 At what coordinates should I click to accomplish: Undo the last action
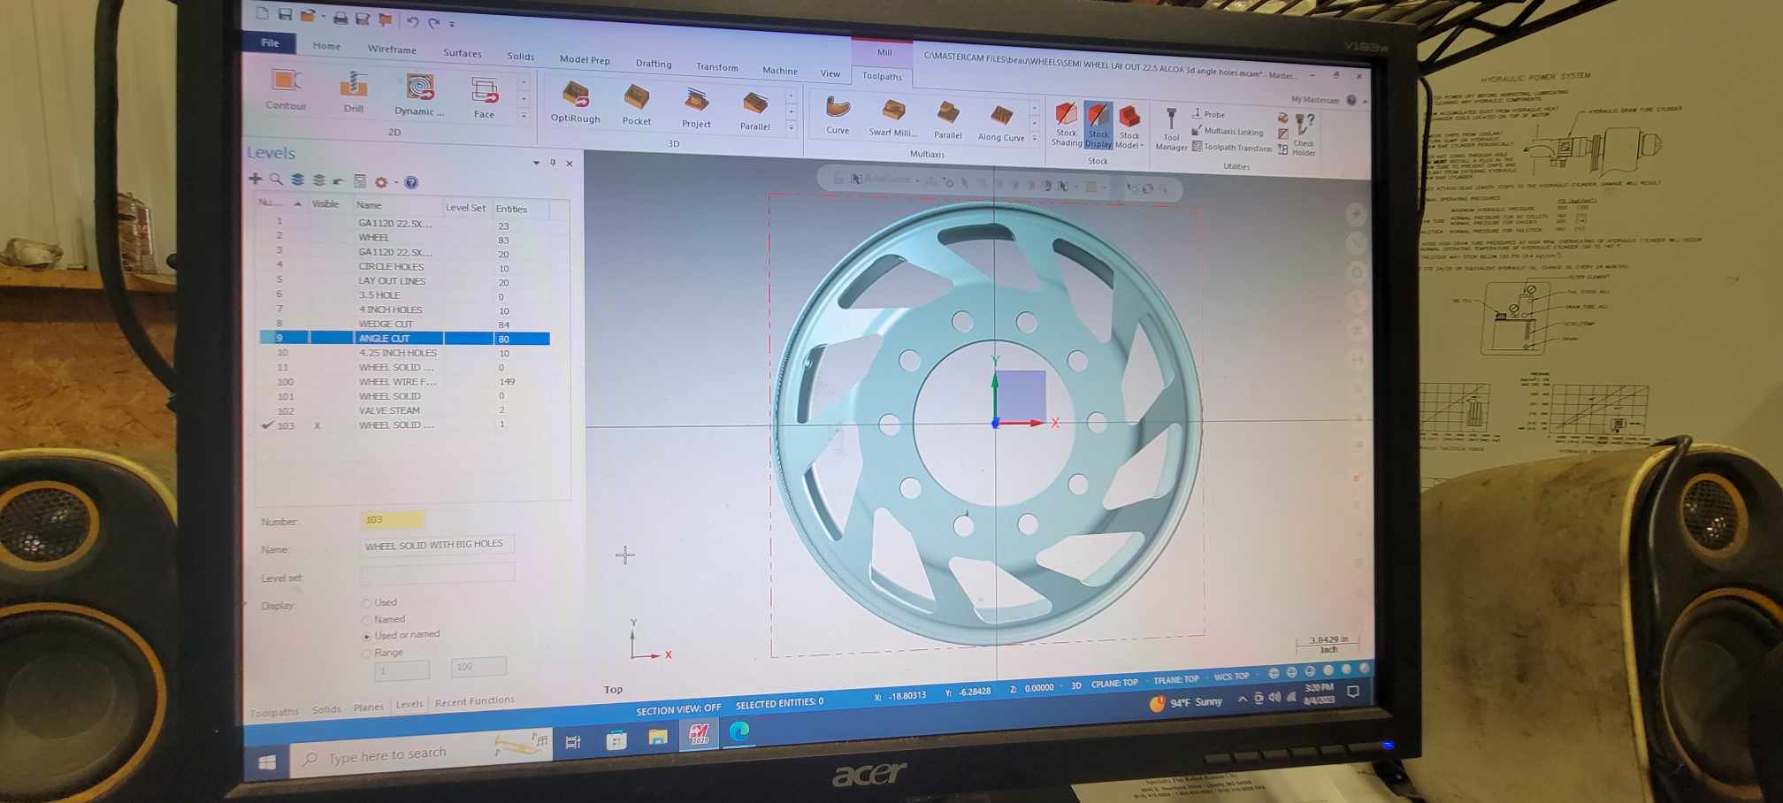[x=412, y=21]
